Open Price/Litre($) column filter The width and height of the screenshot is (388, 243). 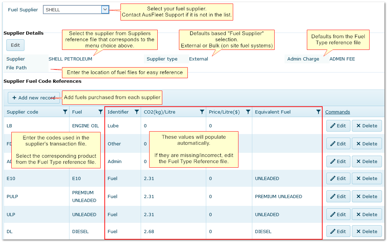pyautogui.click(x=248, y=112)
